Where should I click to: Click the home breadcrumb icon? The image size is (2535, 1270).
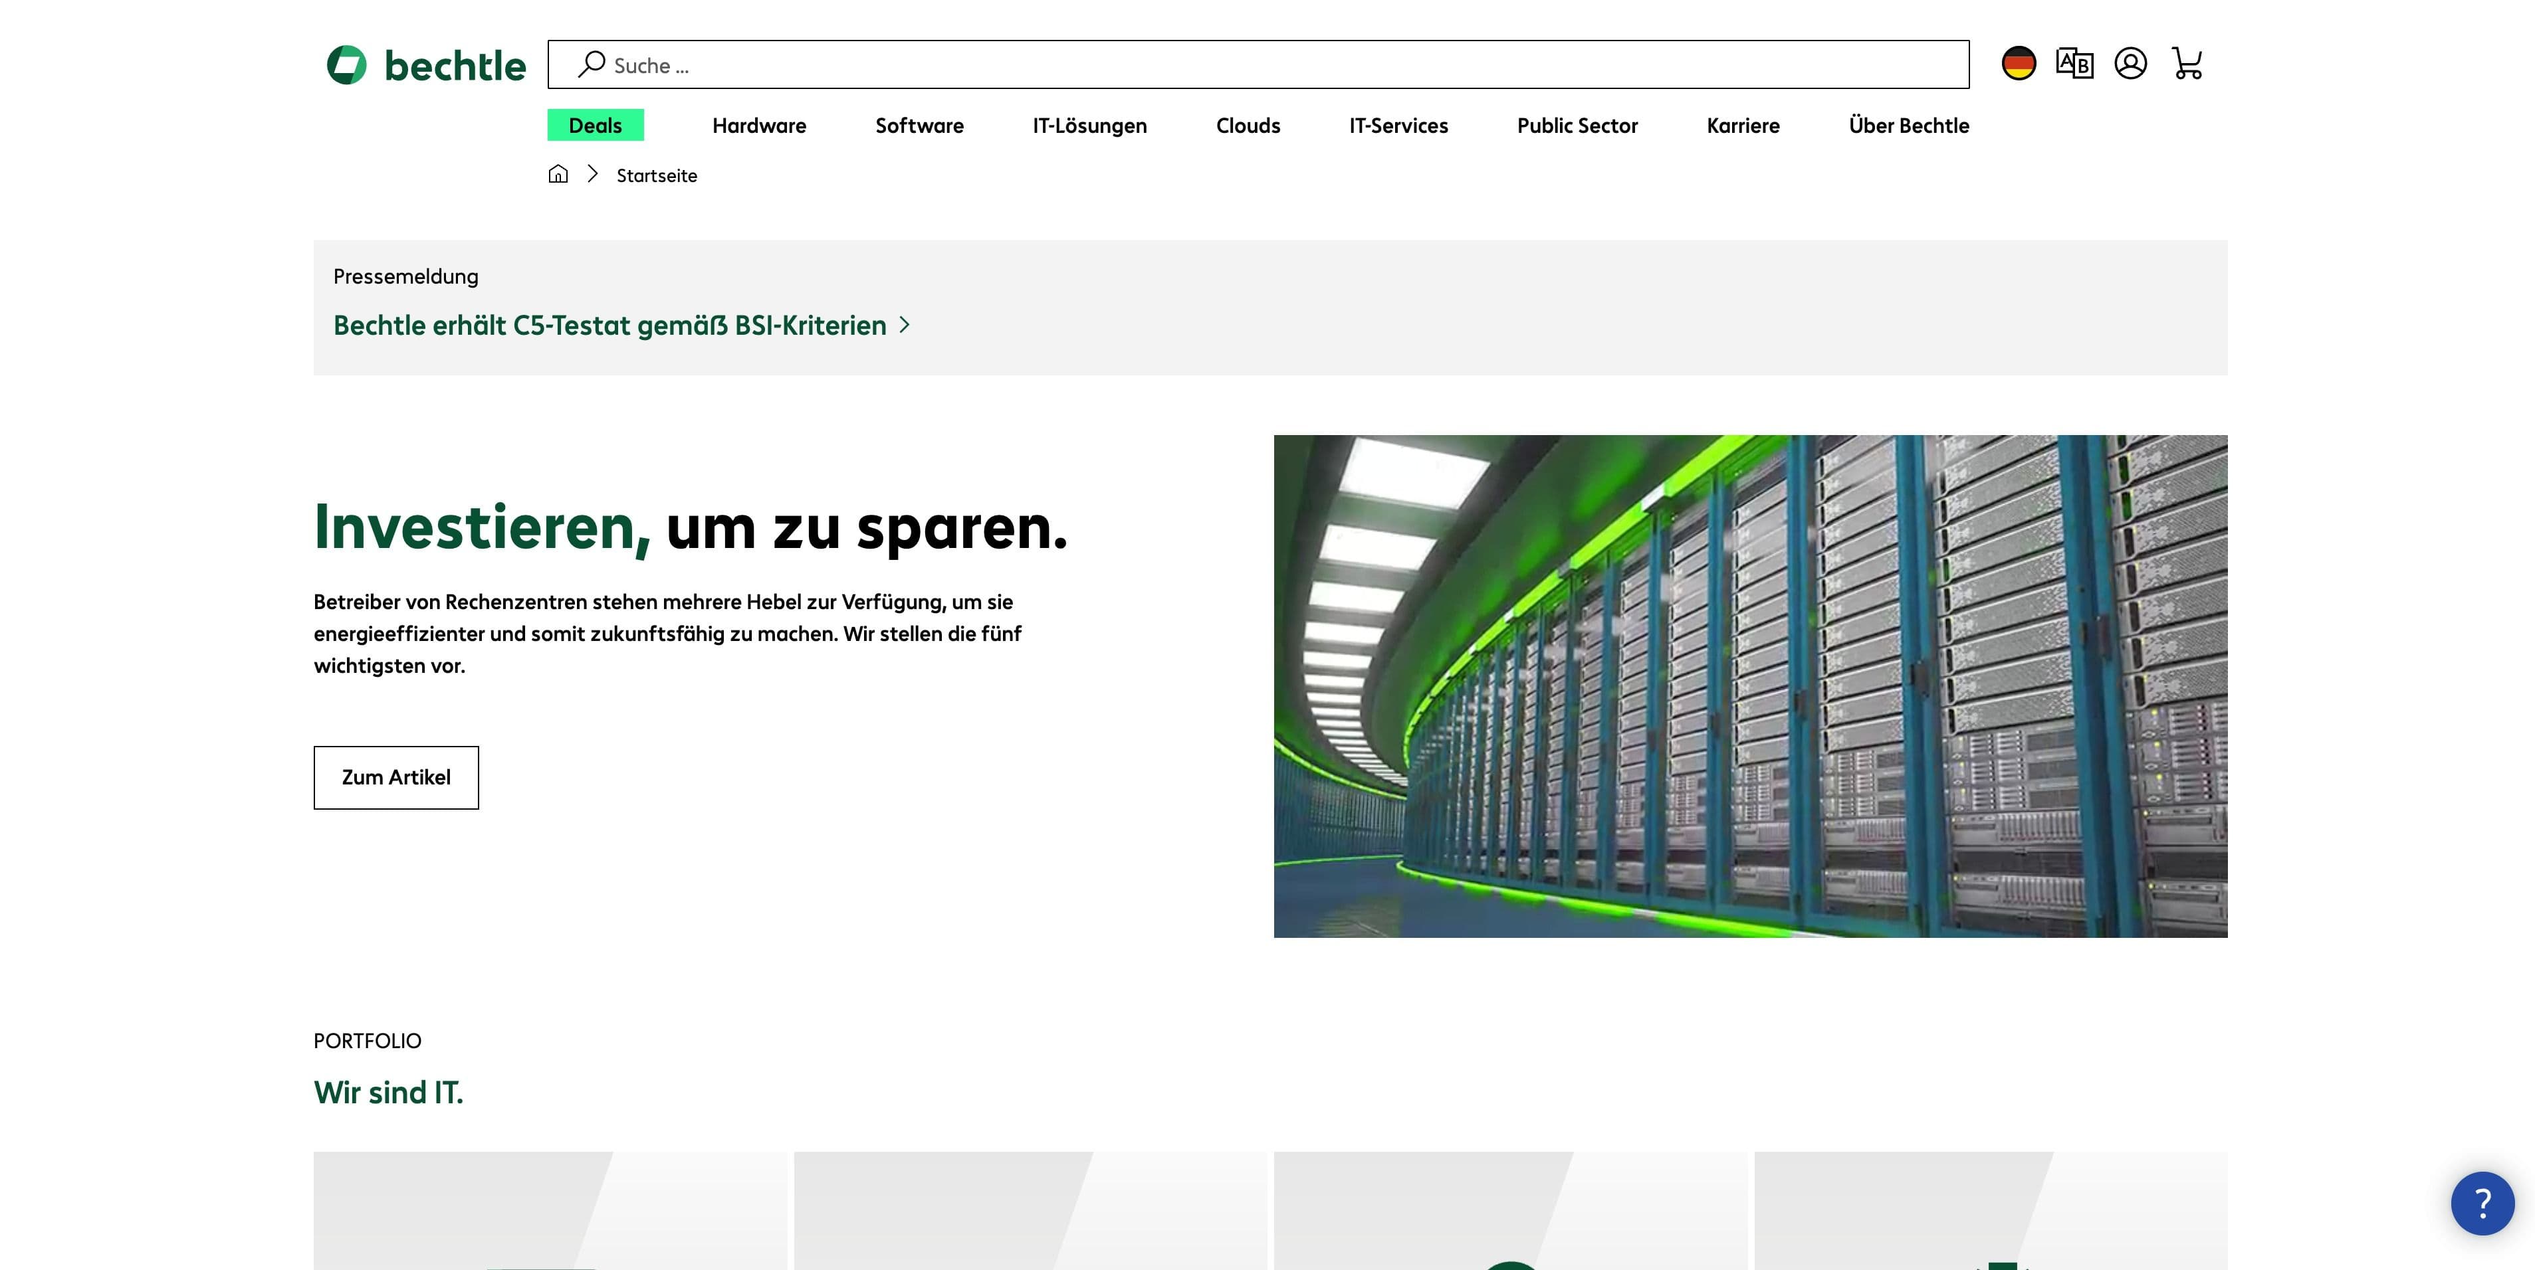tap(558, 174)
